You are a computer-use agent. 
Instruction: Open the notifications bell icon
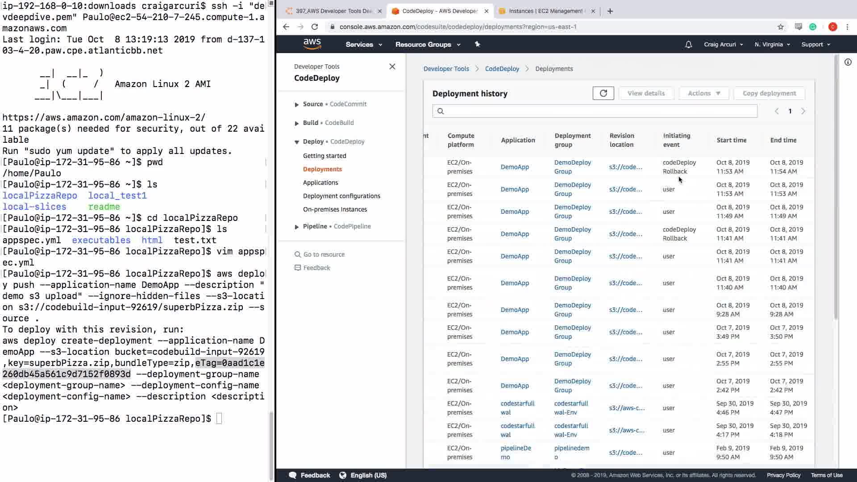click(688, 45)
